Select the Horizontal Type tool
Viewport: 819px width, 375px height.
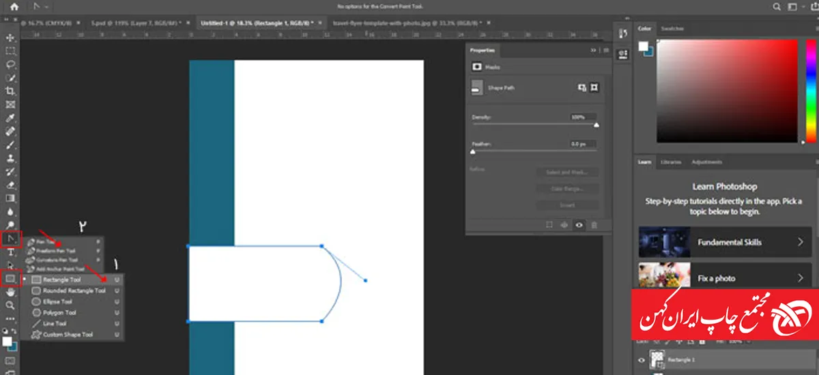10,252
